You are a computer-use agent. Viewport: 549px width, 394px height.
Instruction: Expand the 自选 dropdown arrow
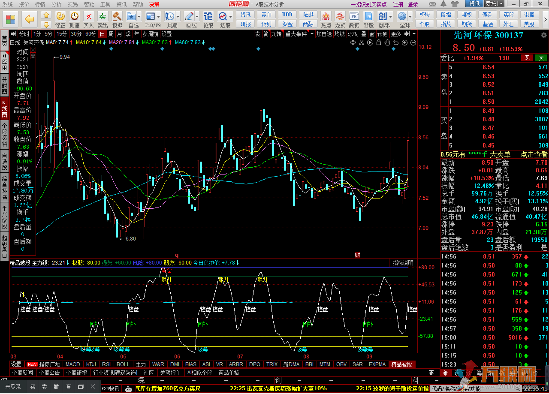tap(139, 16)
